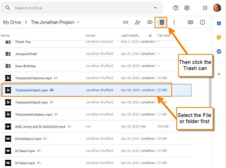This screenshot has width=226, height=168.
Task: Open the get shareable link icon
Action: pyautogui.click(x=125, y=22)
